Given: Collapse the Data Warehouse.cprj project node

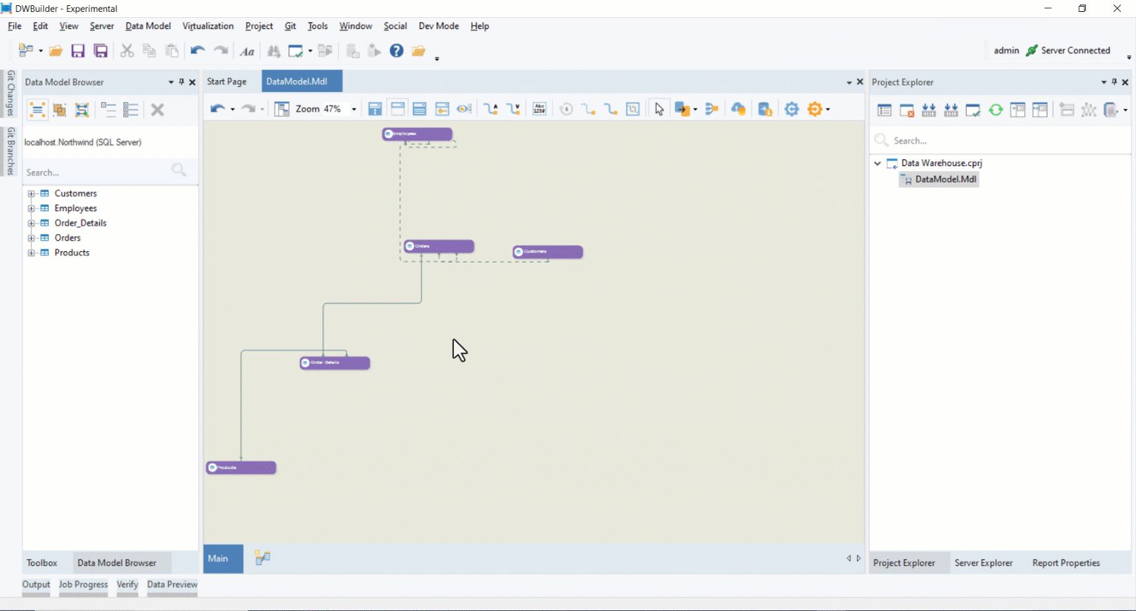Looking at the screenshot, I should tap(878, 163).
